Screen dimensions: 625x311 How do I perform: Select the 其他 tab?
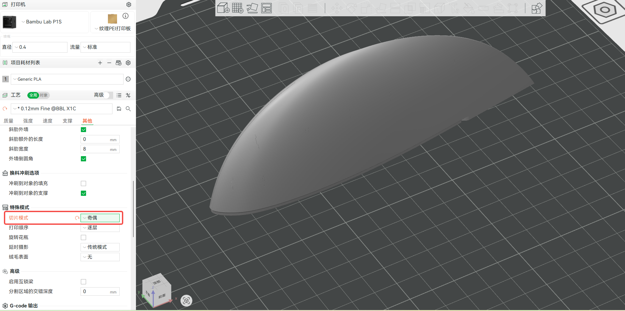pyautogui.click(x=87, y=121)
